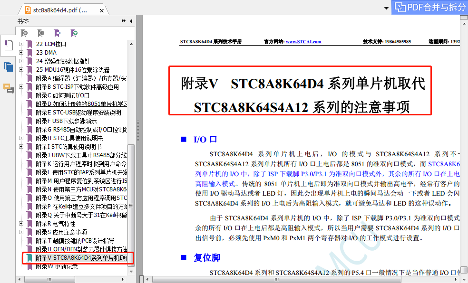Click the bookmark icon beside 附录S 应用注意事项
The image size is (468, 283).
pyautogui.click(x=29, y=232)
